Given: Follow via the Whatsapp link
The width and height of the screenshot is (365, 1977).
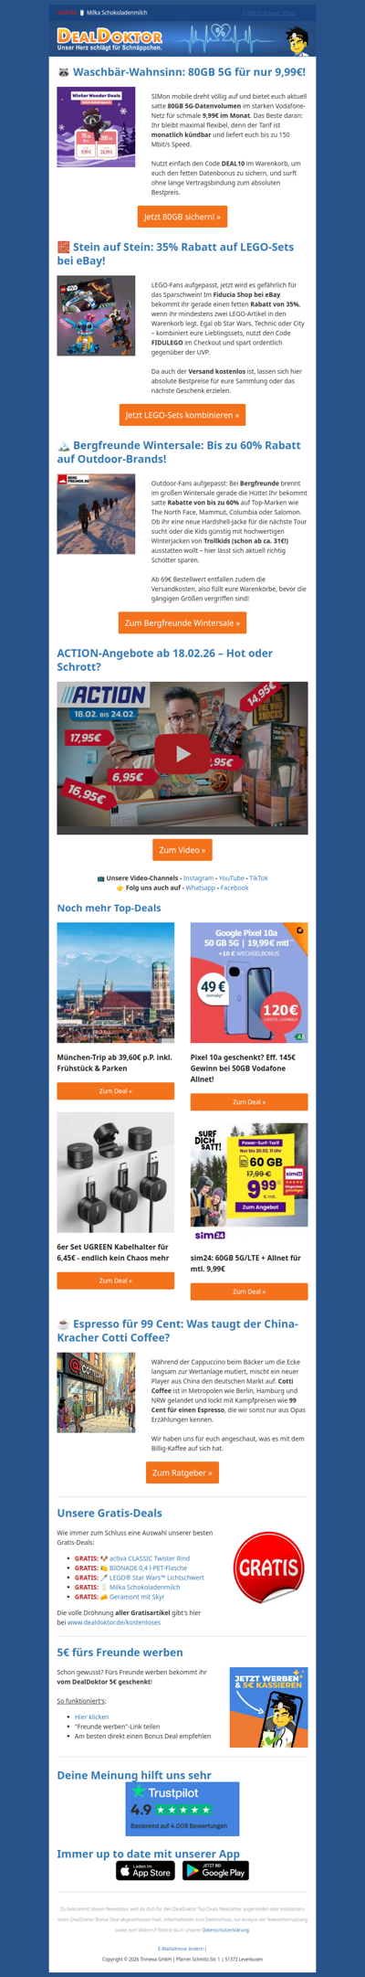Looking at the screenshot, I should [x=201, y=888].
